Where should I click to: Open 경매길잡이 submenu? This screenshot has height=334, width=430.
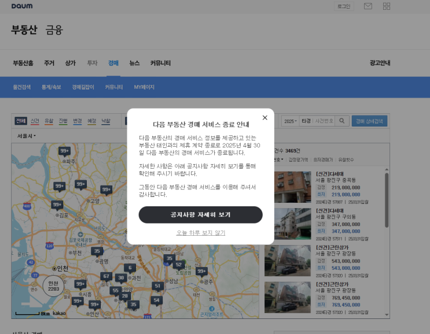coord(83,87)
